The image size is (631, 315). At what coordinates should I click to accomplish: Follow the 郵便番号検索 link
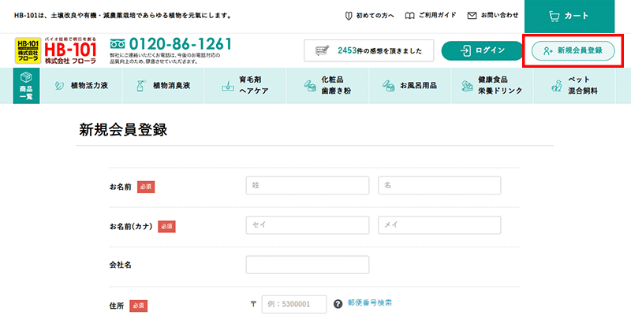point(371,302)
